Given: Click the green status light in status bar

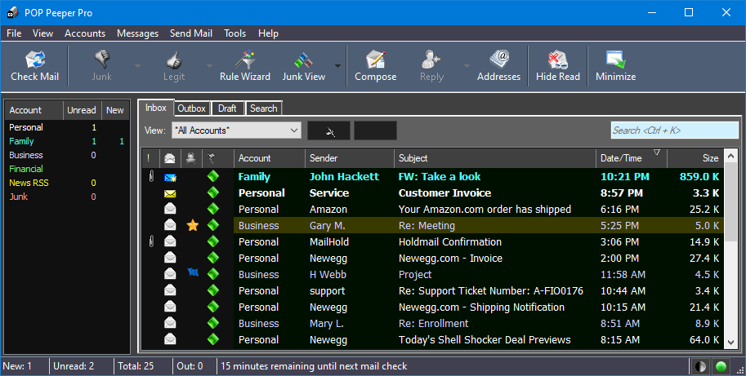Looking at the screenshot, I should pos(721,366).
